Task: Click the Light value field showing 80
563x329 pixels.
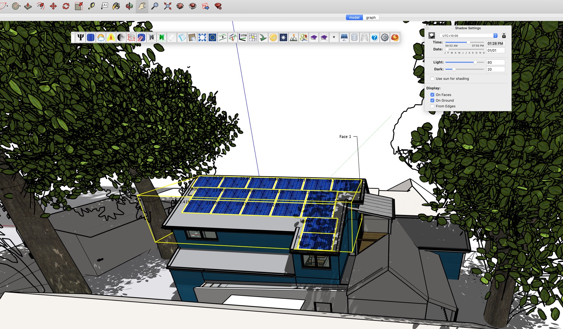Action: (x=495, y=62)
